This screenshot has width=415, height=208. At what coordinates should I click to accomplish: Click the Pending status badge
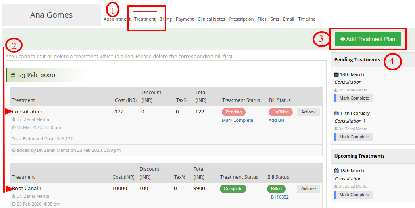234,112
